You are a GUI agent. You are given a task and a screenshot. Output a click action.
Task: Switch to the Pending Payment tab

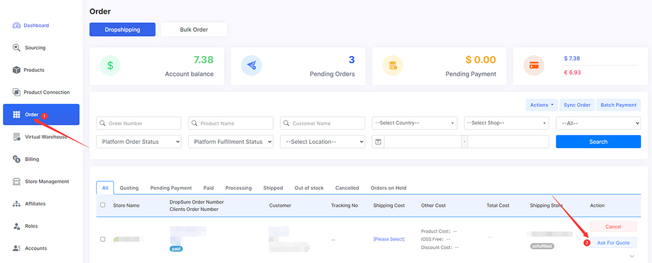point(170,188)
